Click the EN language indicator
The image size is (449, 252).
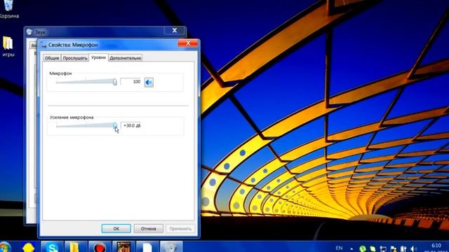tap(339, 248)
